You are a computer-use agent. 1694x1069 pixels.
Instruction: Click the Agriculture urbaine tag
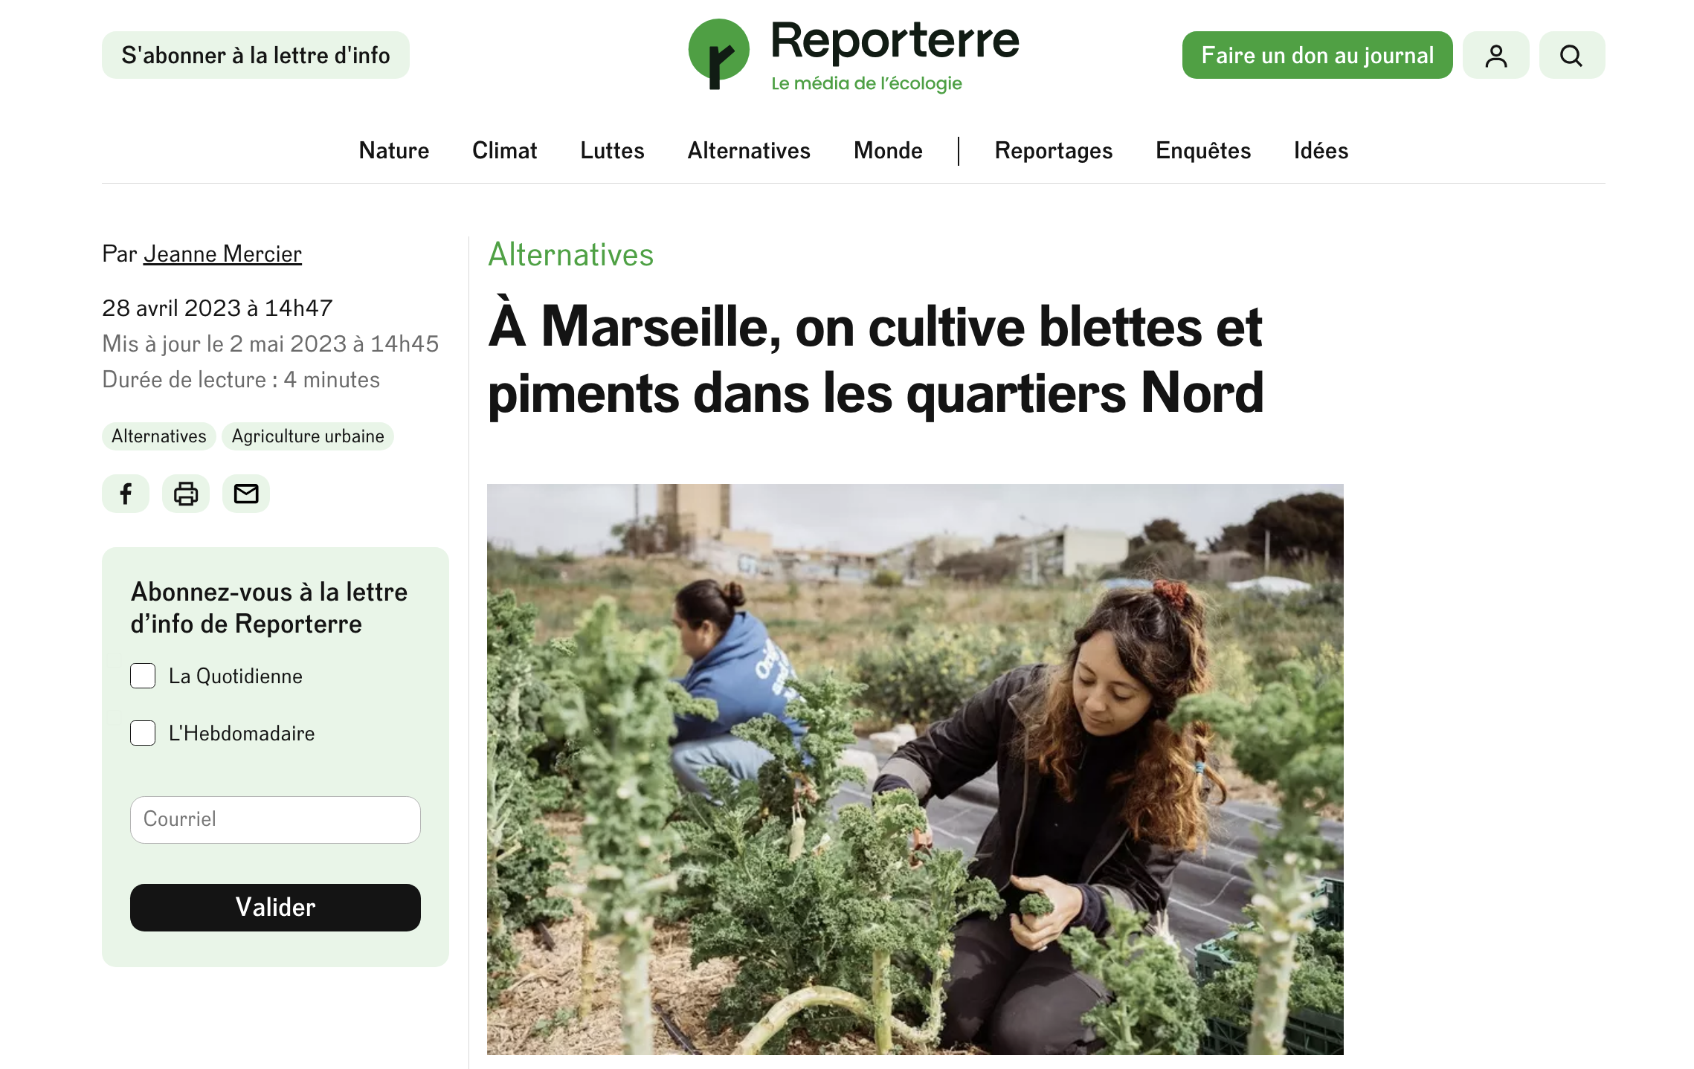(308, 436)
